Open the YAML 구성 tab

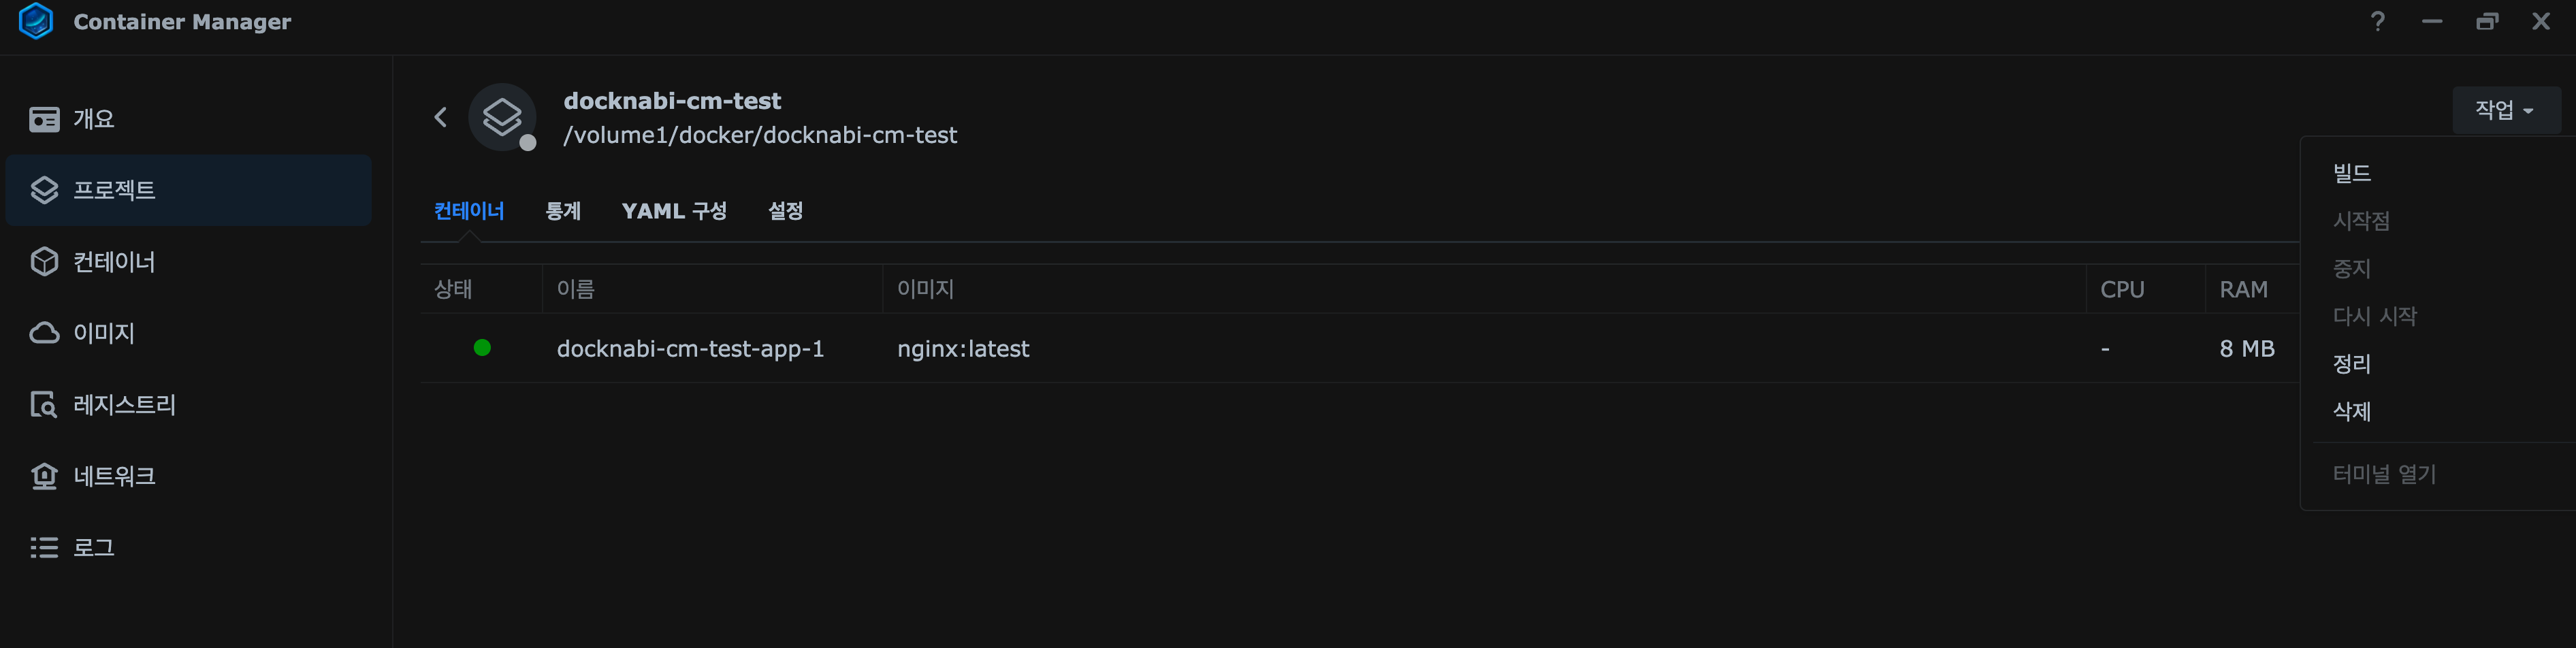point(674,211)
